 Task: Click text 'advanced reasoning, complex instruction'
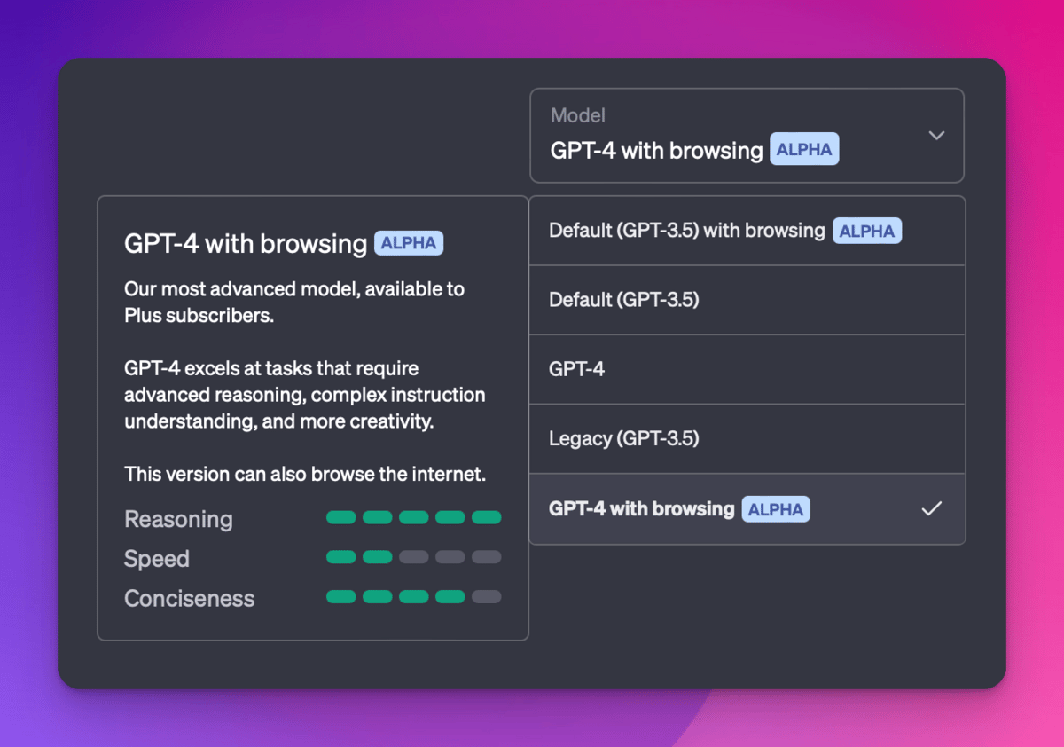point(305,395)
